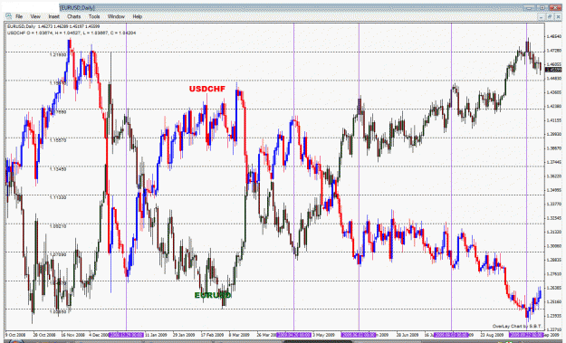
Task: Click the 16 Nov 2008 date label
Action: [73, 335]
